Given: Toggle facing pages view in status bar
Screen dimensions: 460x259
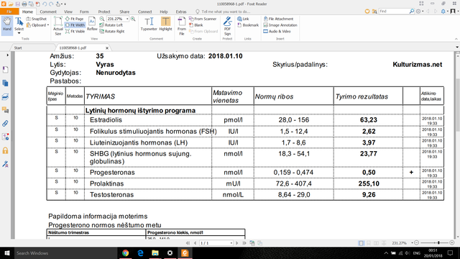Looking at the screenshot, I should point(376,243).
